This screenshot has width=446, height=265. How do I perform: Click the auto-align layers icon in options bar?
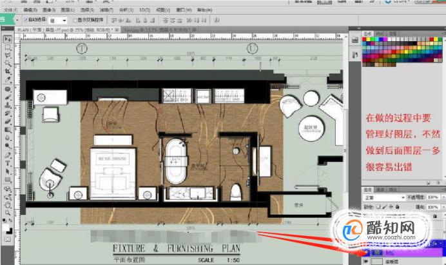point(217,20)
